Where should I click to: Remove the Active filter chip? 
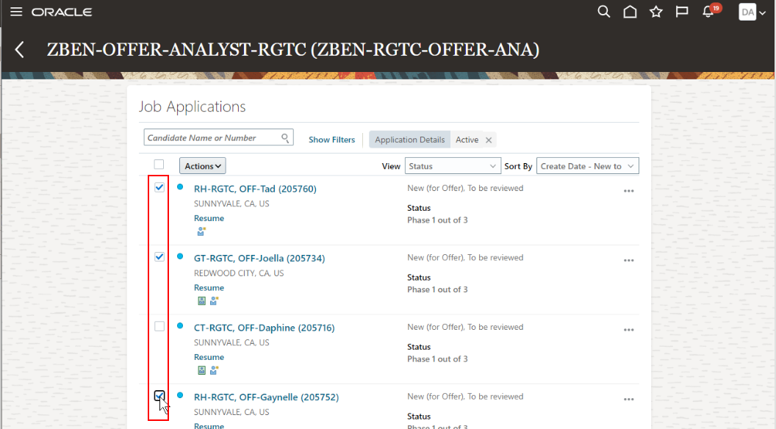[x=489, y=140]
